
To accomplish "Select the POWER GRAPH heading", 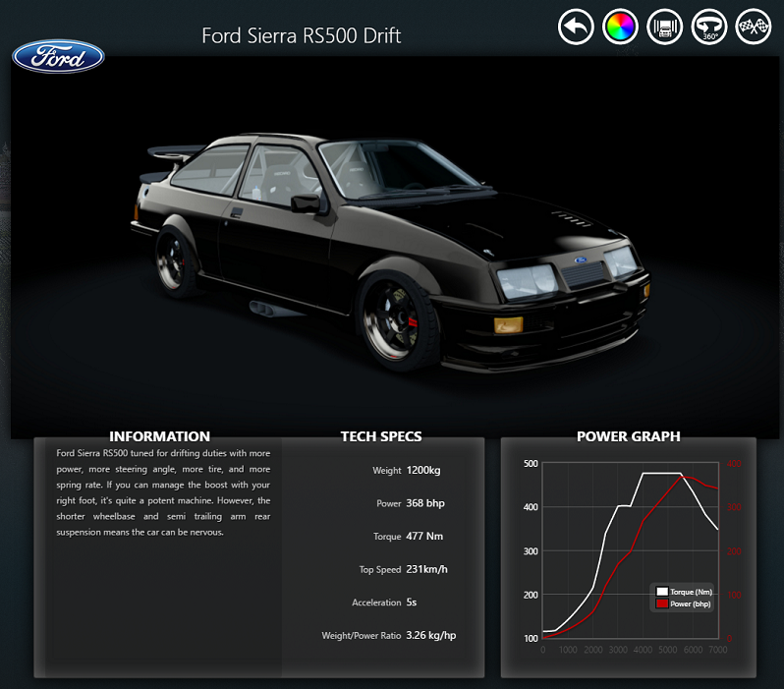I will (x=629, y=436).
